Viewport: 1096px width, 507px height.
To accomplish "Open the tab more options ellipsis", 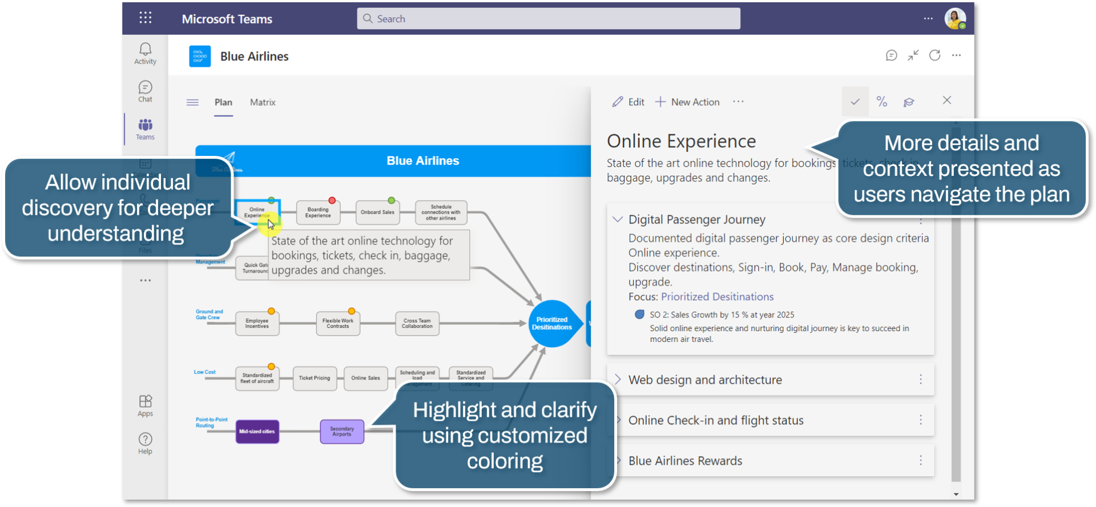I will [956, 55].
